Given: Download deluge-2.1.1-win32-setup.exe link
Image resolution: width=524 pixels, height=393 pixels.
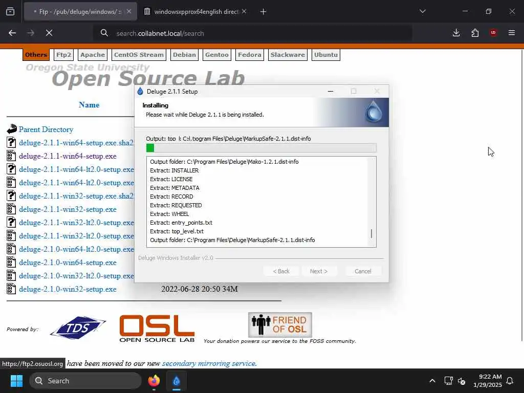Looking at the screenshot, I should pyautogui.click(x=68, y=209).
